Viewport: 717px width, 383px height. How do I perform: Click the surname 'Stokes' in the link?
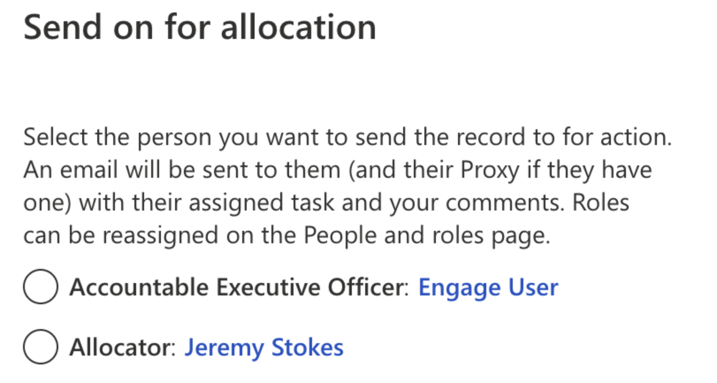(x=307, y=348)
